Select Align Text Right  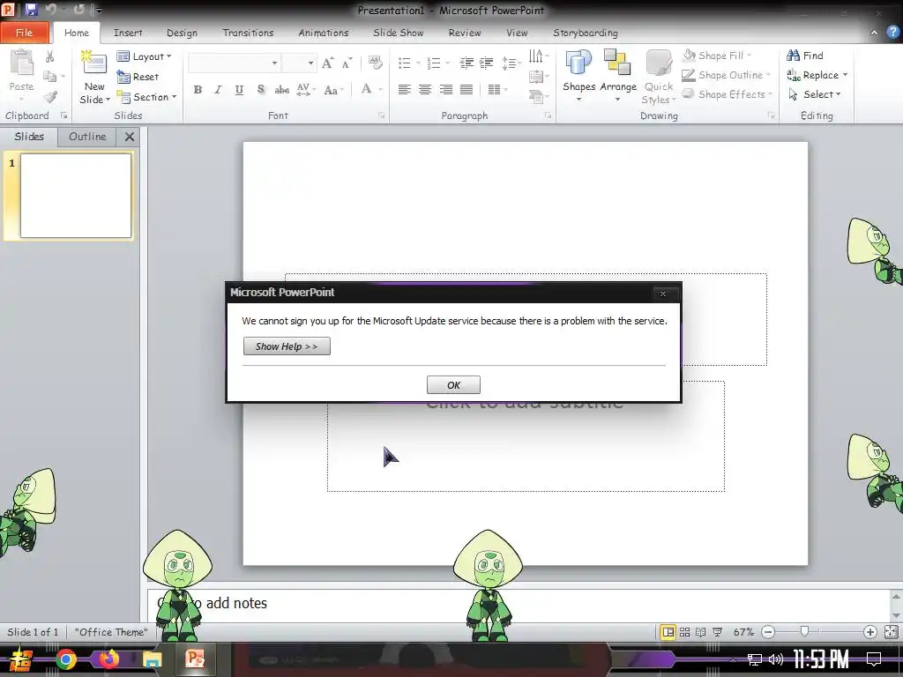click(445, 90)
